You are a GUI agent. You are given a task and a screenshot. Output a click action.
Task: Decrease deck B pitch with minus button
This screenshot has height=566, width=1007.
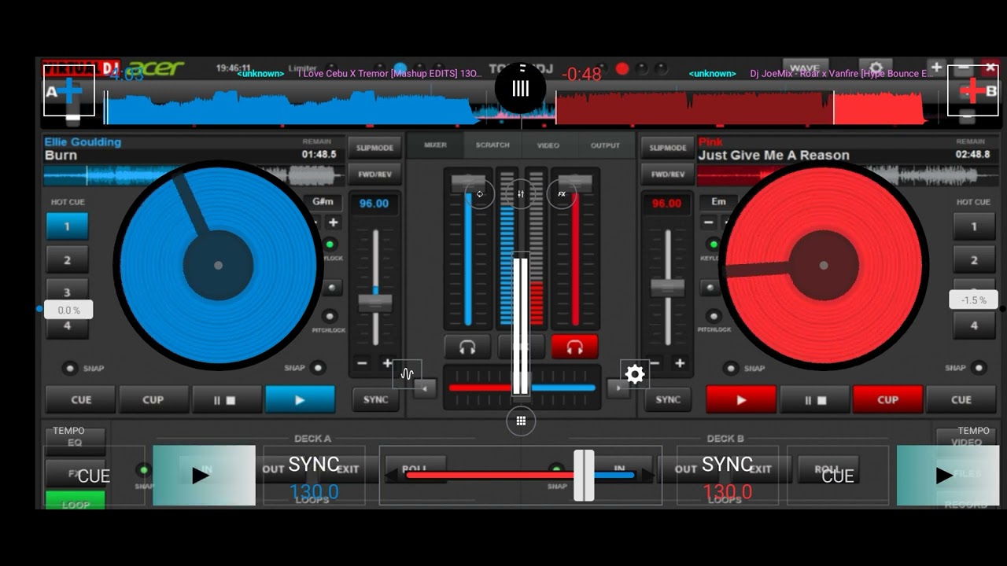coord(655,363)
